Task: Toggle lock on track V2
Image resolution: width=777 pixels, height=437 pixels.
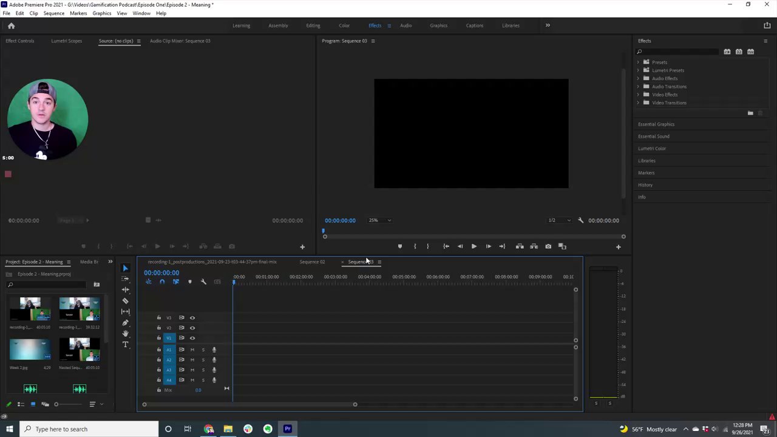Action: 159,328
